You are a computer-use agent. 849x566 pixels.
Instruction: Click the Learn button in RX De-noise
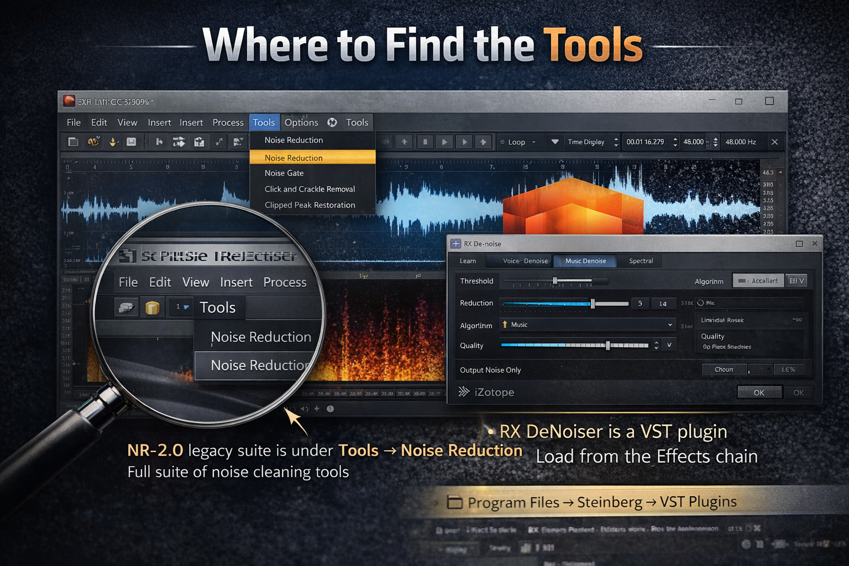468,261
